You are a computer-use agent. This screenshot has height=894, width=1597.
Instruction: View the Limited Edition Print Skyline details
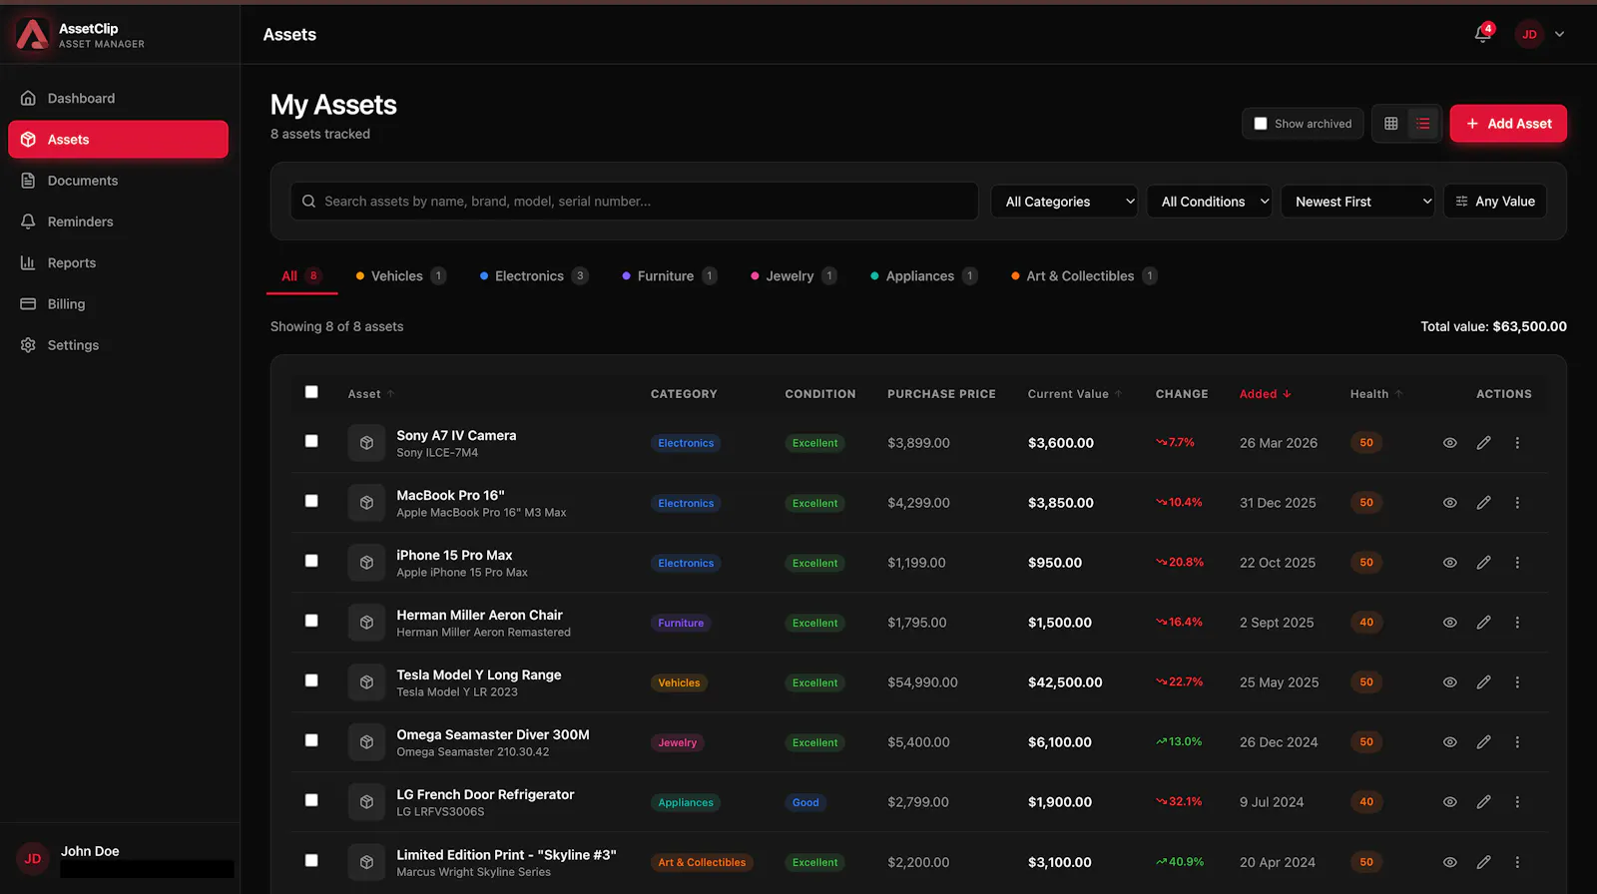1450,862
